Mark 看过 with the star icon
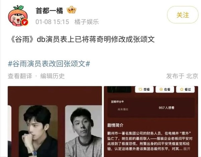Image resolution: width=201 pixels, height=157 pixels. pyautogui.click(x=185, y=89)
